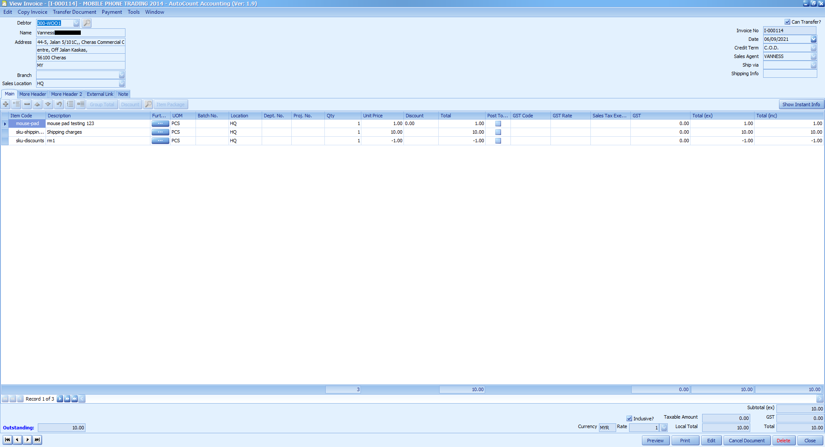Jump to next page in grid navigator

tap(67, 399)
